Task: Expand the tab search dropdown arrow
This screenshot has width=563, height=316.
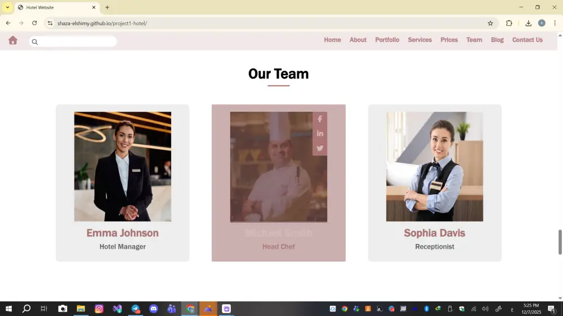Action: tap(7, 7)
